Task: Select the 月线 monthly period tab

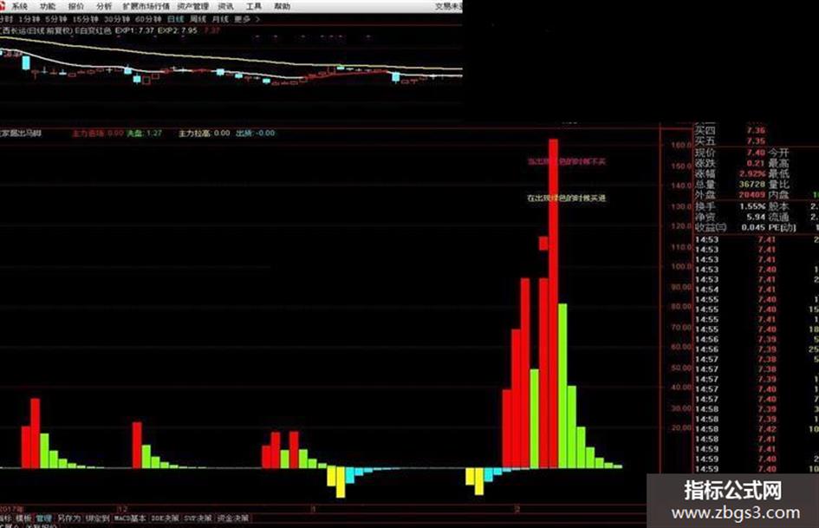Action: click(x=220, y=19)
